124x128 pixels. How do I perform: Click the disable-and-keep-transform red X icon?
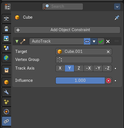[108, 81]
